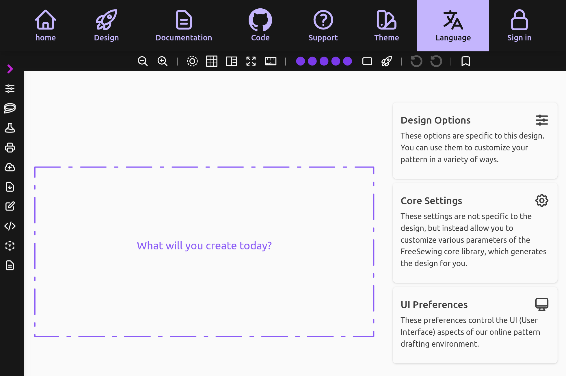This screenshot has height=379, width=570.
Task: Enable the fit-to-screen view toggle
Action: [251, 62]
